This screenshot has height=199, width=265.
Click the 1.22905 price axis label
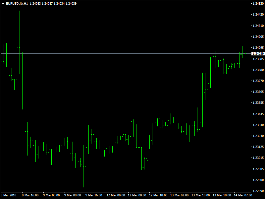[258, 169]
